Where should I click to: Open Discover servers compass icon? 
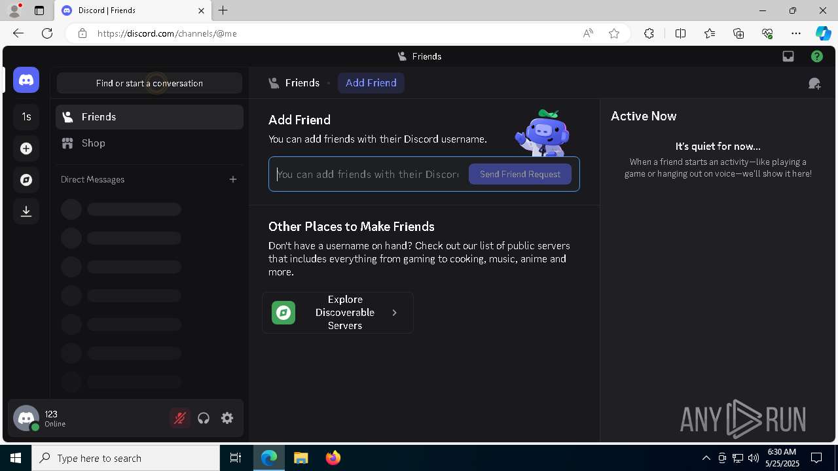[26, 180]
